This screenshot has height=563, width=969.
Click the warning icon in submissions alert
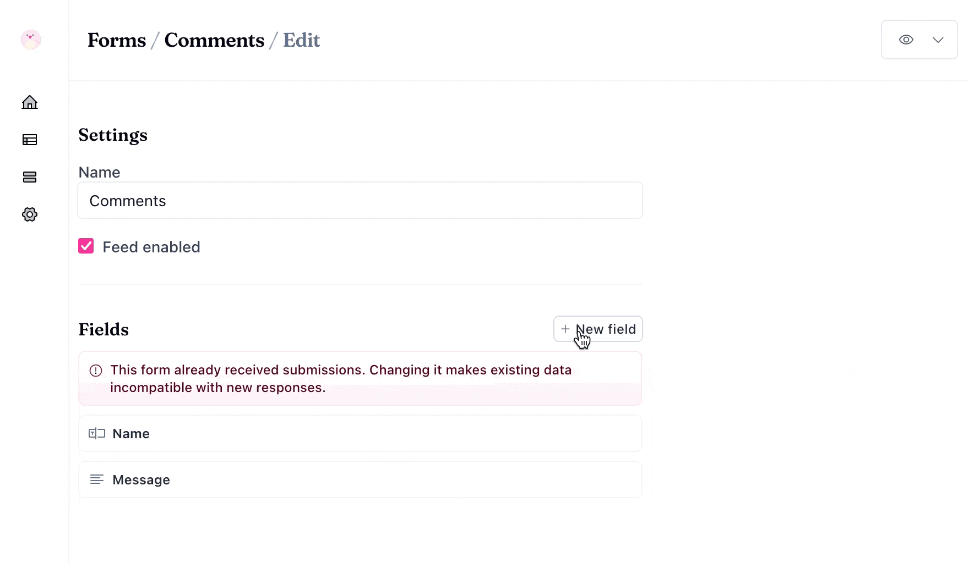click(96, 371)
